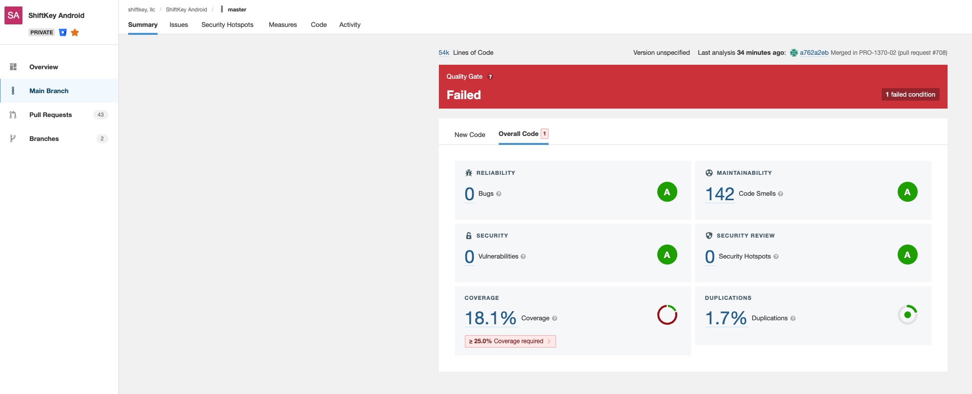Click the bug icon beside RELIABILITY
The image size is (972, 394).
469,173
